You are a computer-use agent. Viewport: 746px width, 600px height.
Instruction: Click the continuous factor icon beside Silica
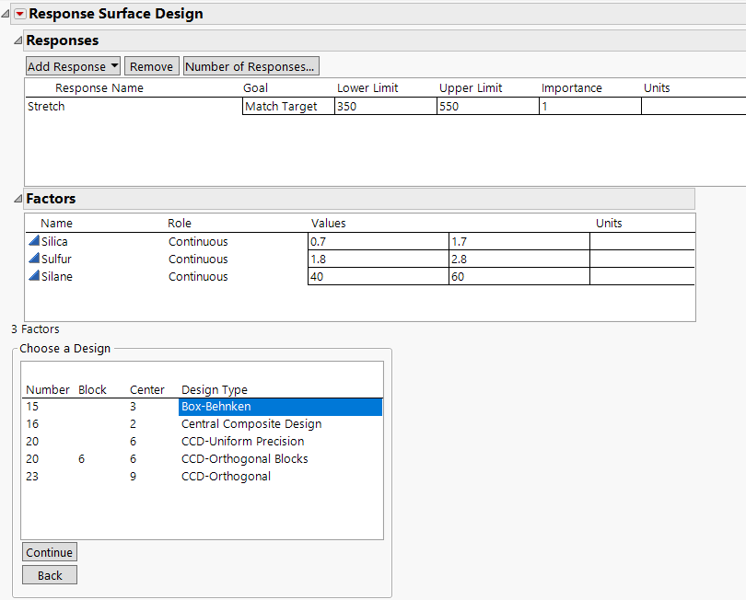[x=33, y=241]
